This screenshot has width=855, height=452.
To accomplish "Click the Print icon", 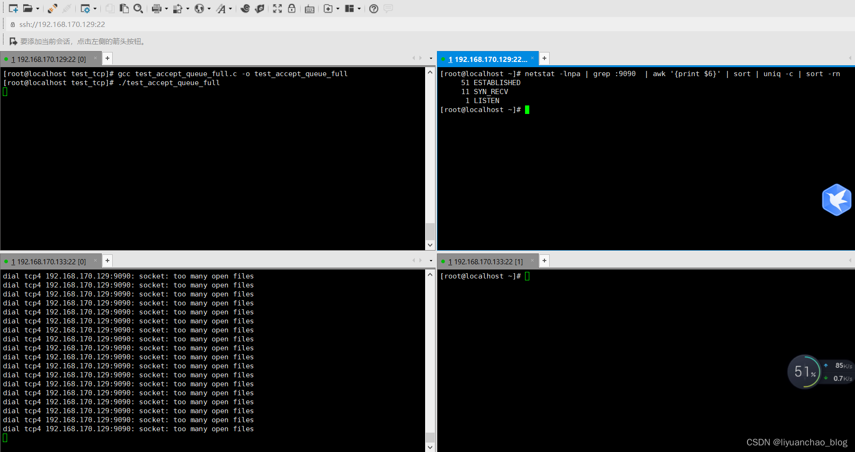I will 156,9.
